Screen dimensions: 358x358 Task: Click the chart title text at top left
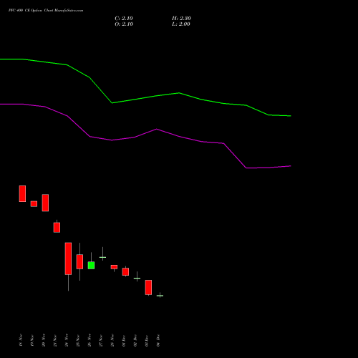click(46, 11)
